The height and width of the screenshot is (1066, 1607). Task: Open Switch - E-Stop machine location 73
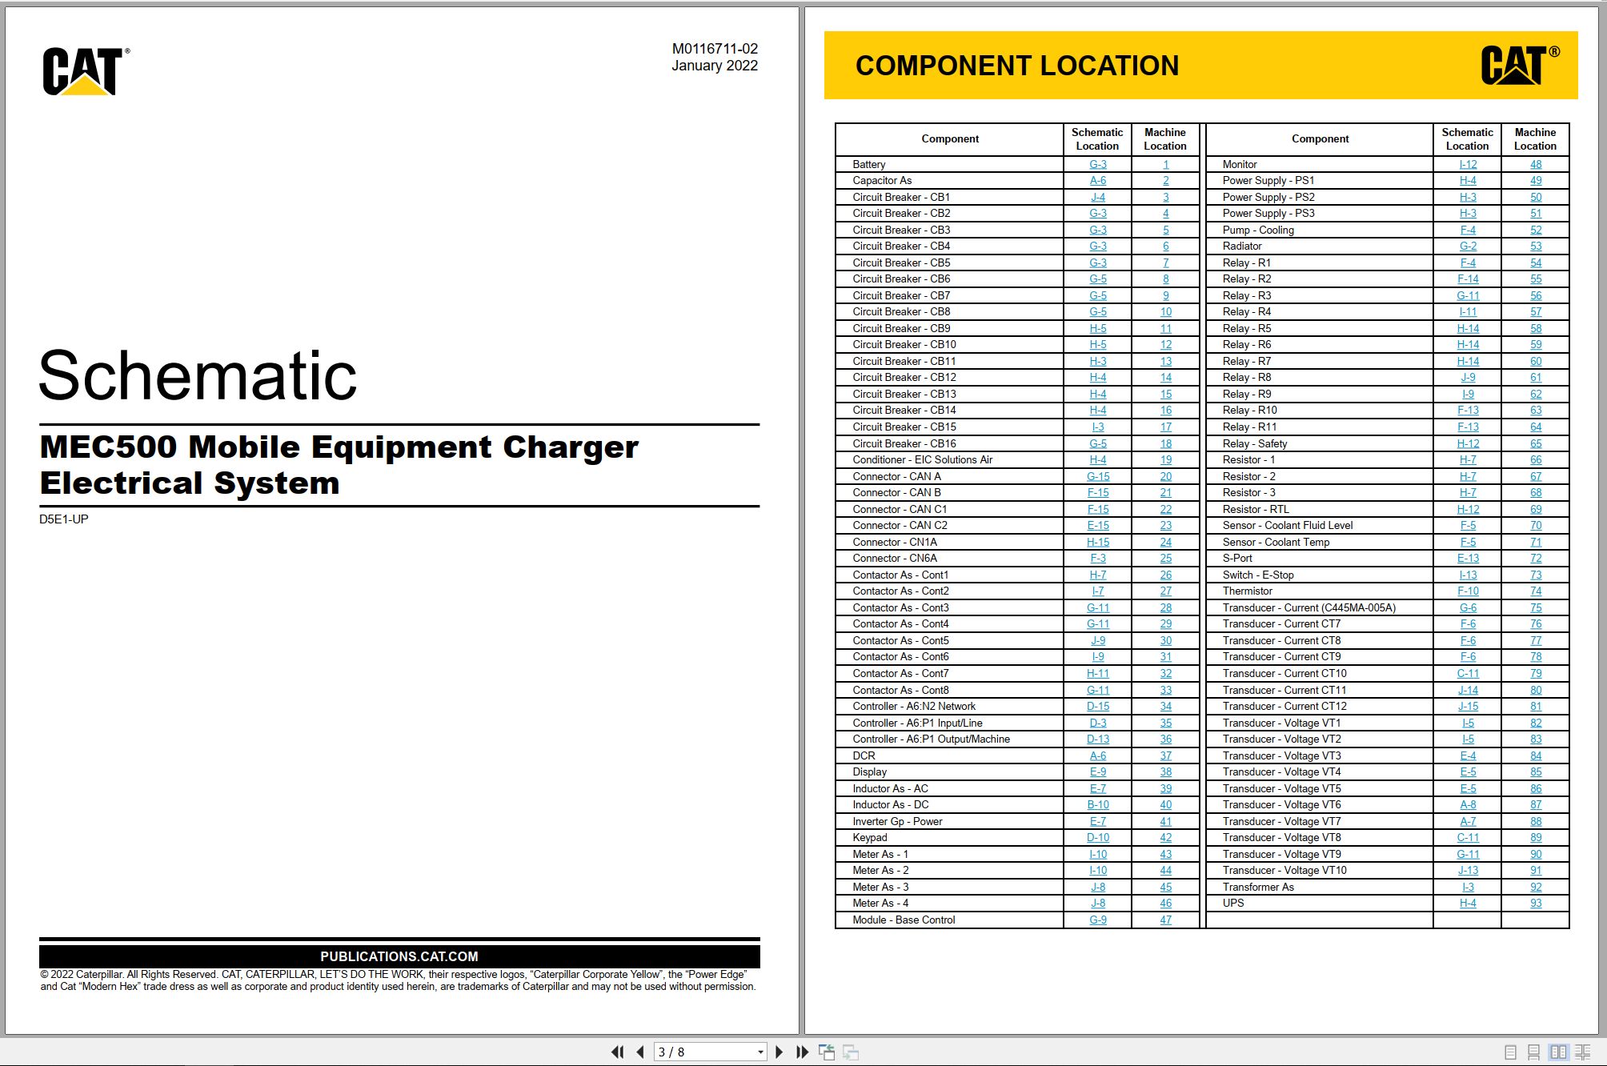tap(1536, 575)
